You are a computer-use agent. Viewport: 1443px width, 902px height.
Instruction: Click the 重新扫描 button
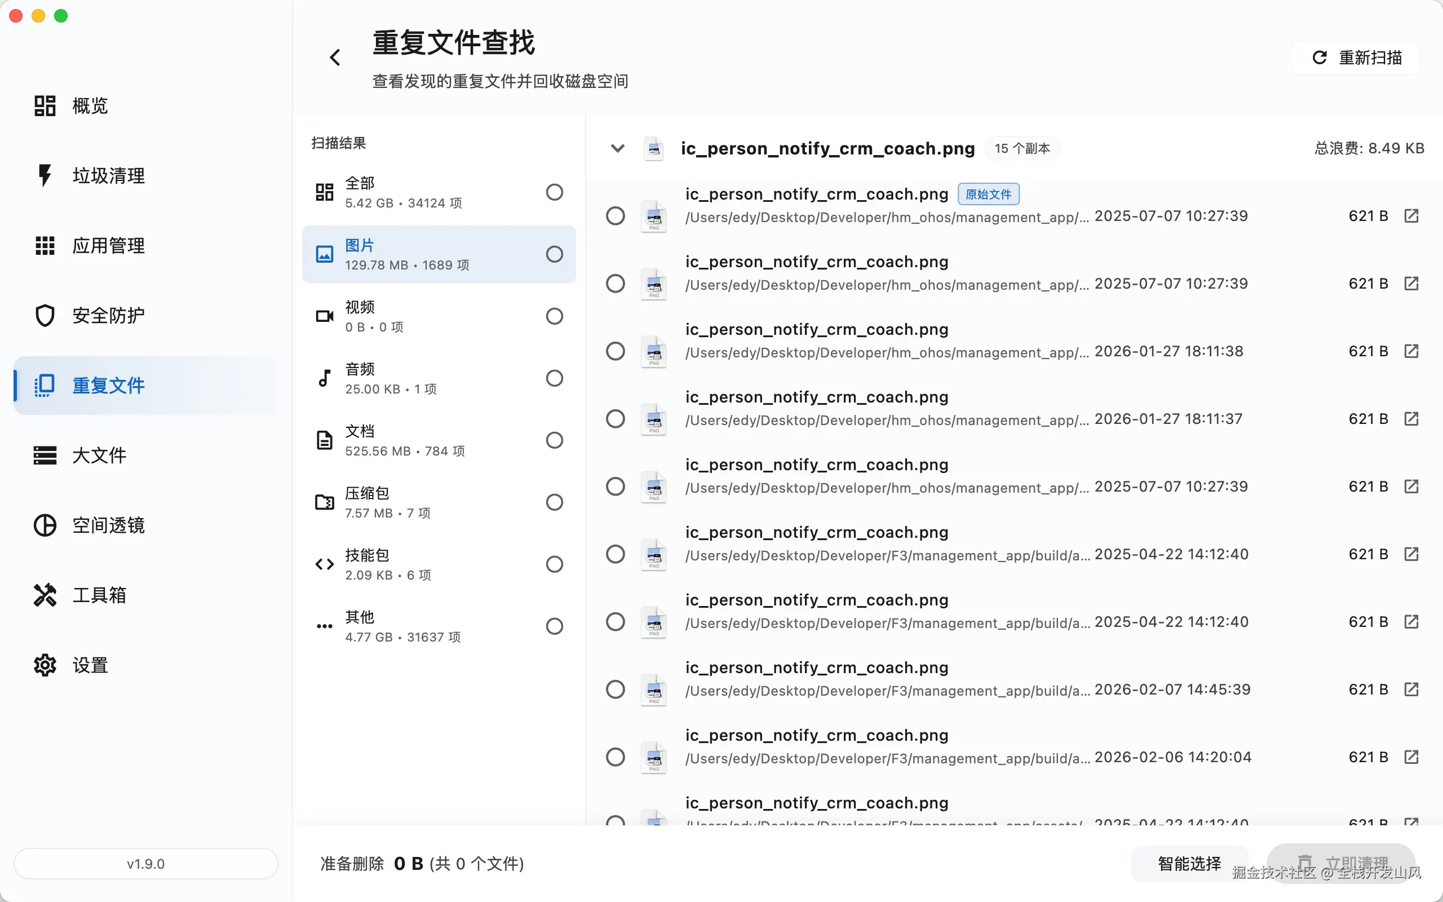click(x=1357, y=58)
